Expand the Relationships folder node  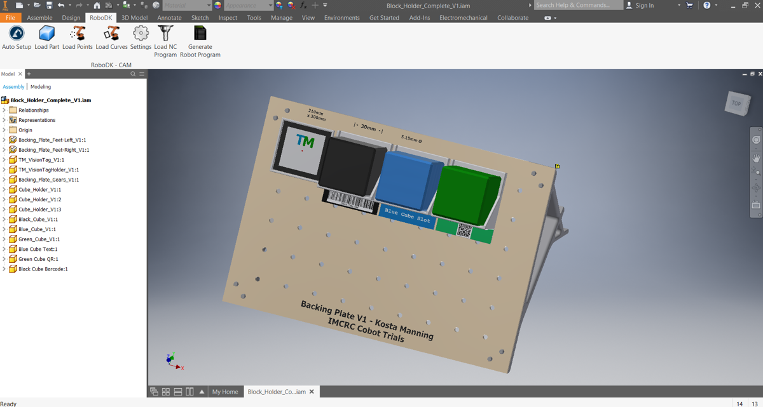coord(4,110)
